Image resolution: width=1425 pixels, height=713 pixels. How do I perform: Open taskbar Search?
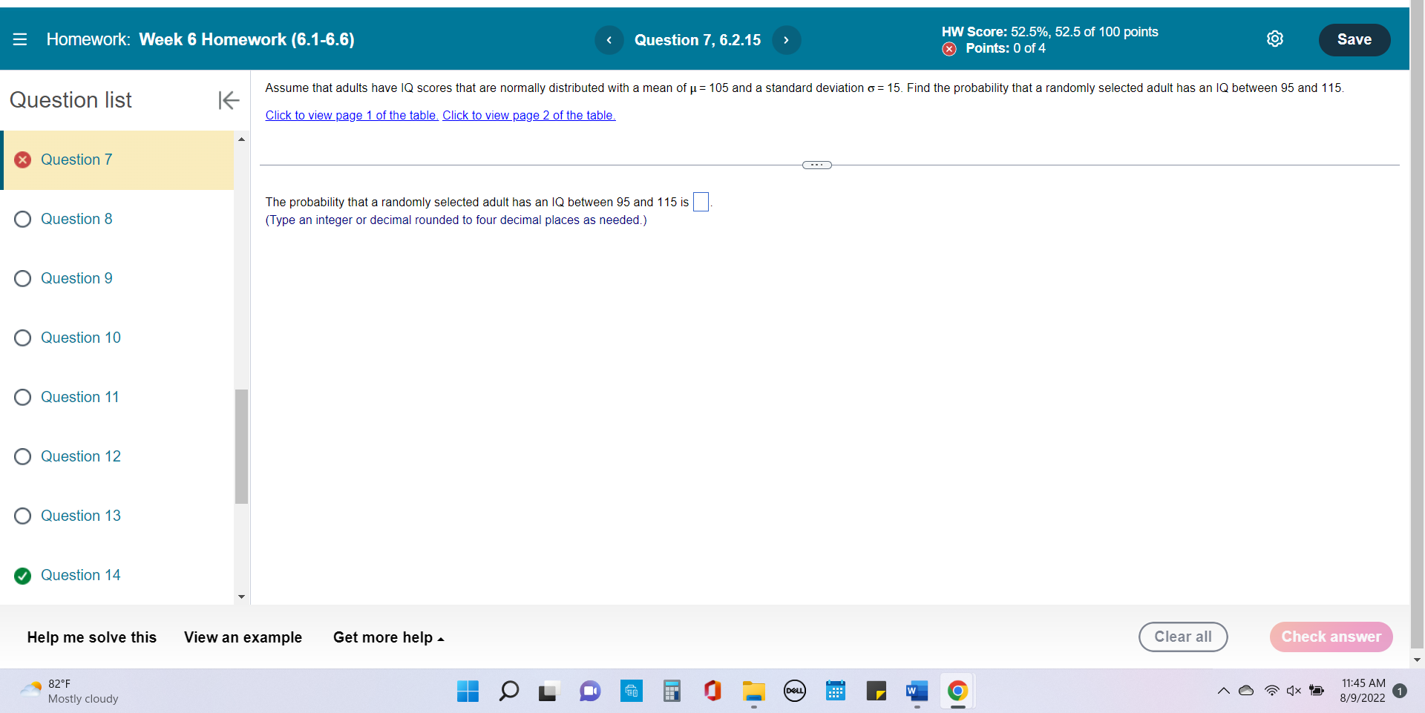pos(508,691)
